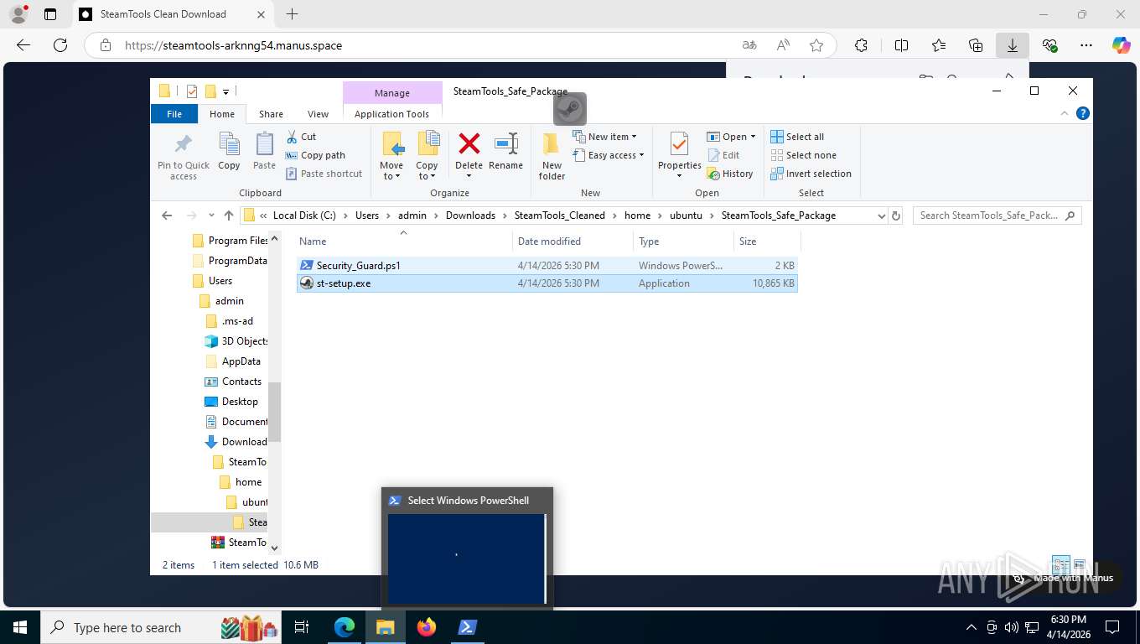This screenshot has width=1140, height=644.
Task: Open Edge Downloads toolbar button
Action: (x=1012, y=45)
